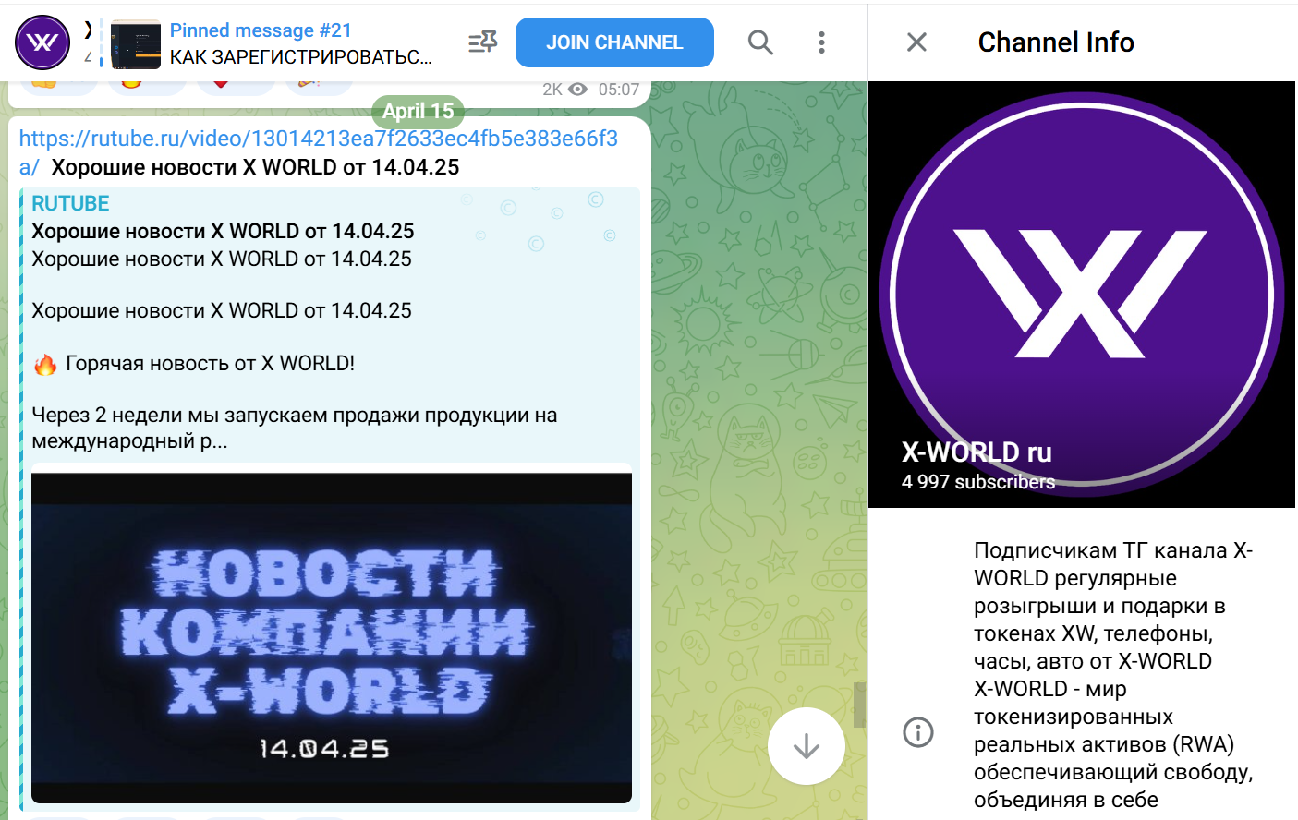This screenshot has height=820, width=1298.
Task: Click the info icon beside channel description
Action: 918,732
